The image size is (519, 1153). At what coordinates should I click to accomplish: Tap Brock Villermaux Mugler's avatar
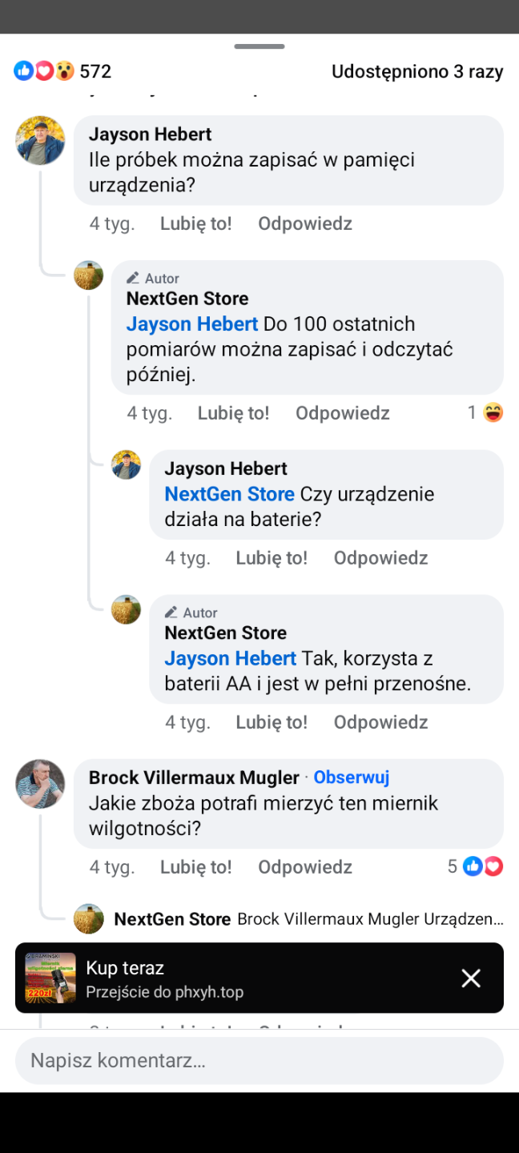point(40,784)
